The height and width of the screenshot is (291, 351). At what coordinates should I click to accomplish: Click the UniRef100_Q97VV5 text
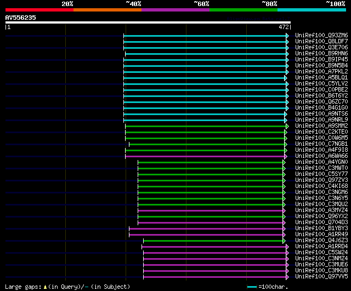pos(321,277)
